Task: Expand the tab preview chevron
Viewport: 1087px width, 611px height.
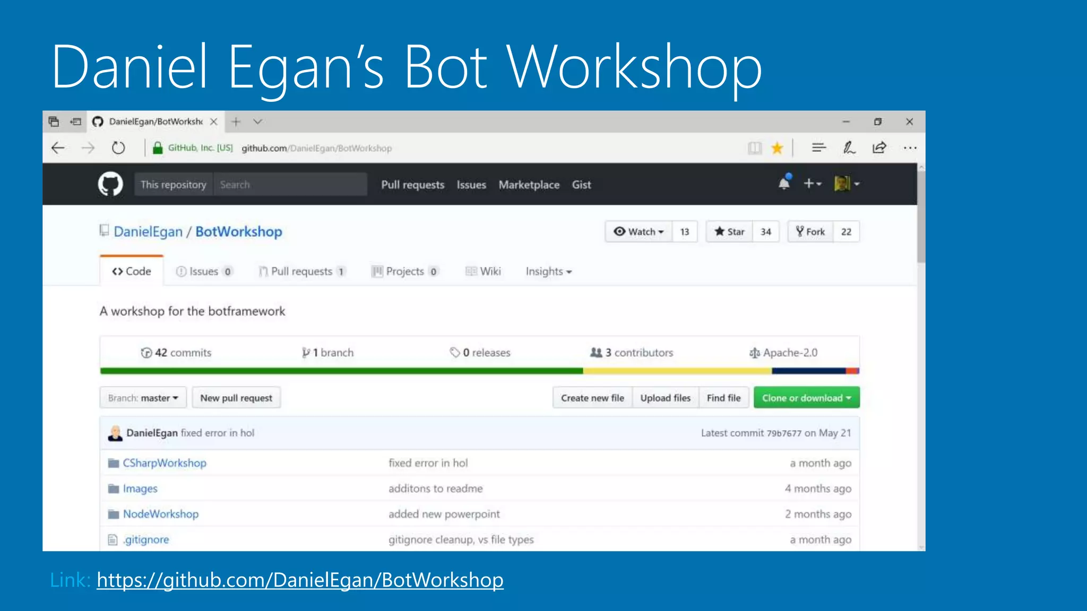Action: [258, 122]
